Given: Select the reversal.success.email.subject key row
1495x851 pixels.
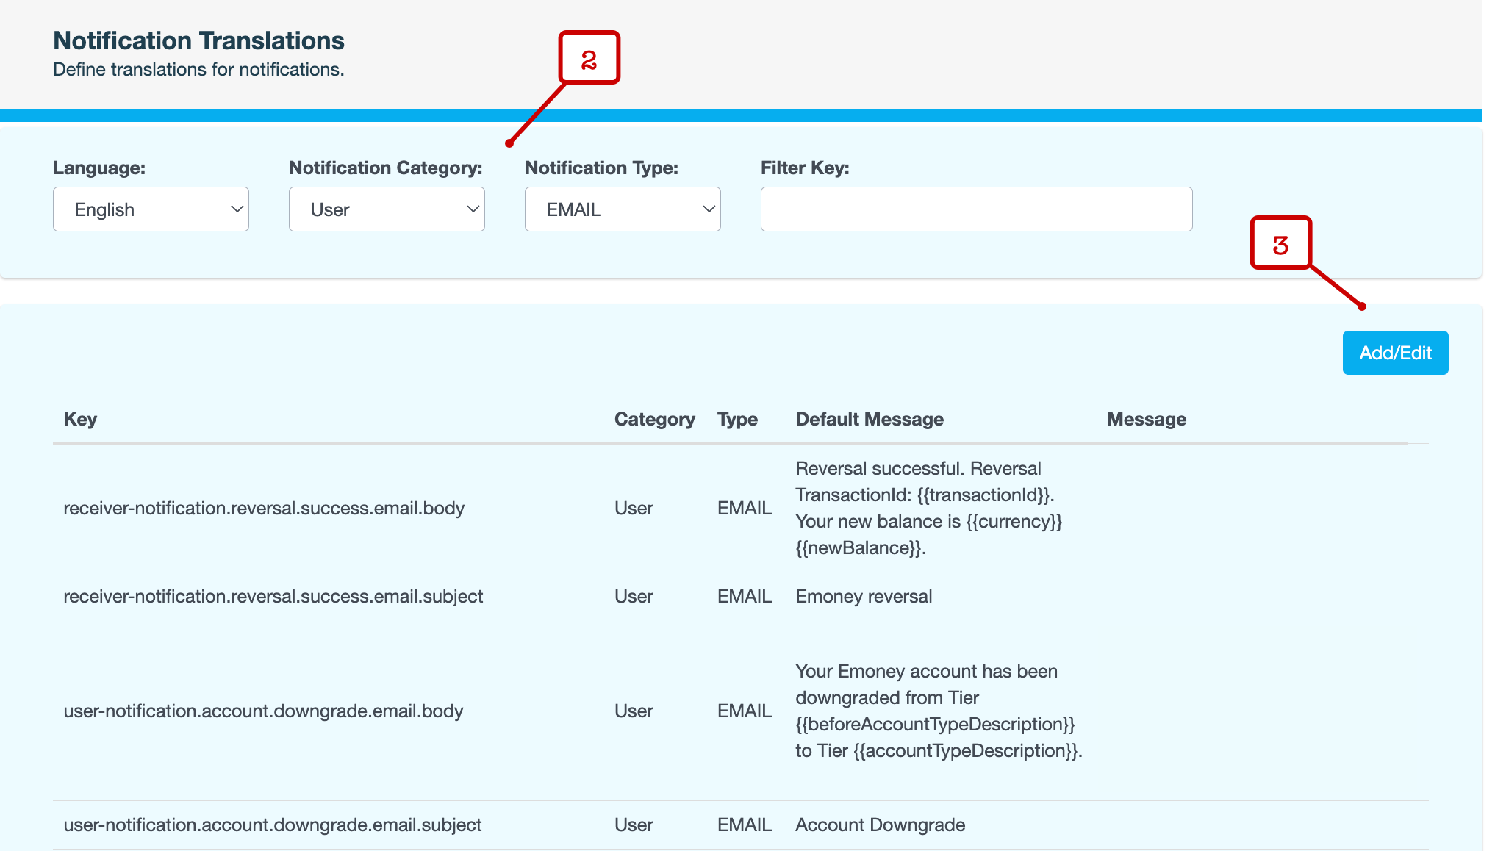Looking at the screenshot, I should click(273, 597).
